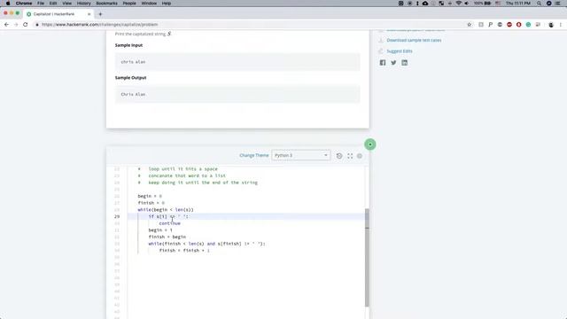The width and height of the screenshot is (567, 319).
Task: Open People menu
Action: [129, 4]
